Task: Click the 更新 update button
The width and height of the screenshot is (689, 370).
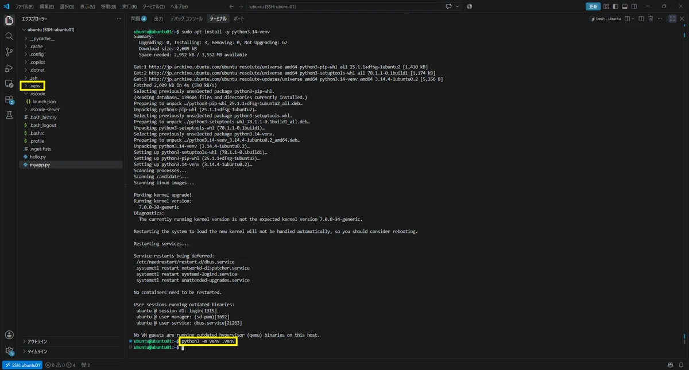Action: click(x=593, y=6)
